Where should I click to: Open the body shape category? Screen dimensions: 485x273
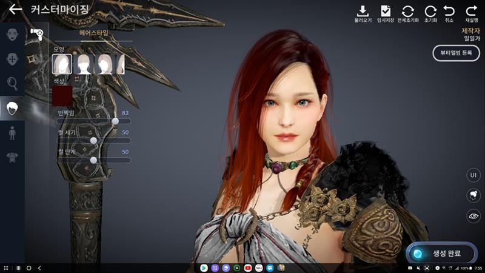(12, 133)
